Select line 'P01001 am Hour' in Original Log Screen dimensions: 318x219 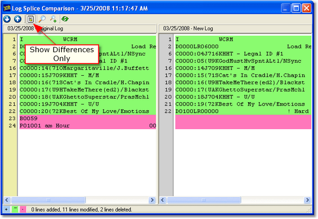[x=88, y=126]
